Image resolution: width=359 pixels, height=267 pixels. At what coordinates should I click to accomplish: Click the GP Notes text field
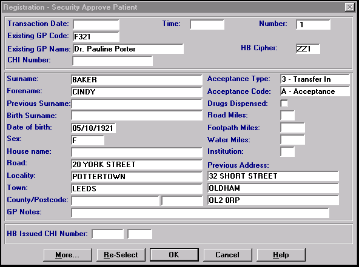(200, 213)
